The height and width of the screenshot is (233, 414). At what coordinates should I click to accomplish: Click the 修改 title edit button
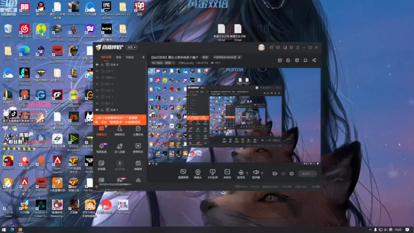205,57
